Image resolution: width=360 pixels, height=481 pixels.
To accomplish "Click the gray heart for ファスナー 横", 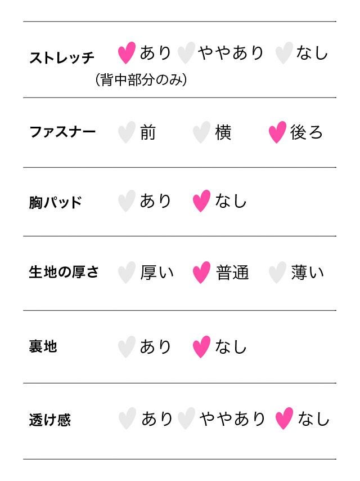I will (x=201, y=132).
